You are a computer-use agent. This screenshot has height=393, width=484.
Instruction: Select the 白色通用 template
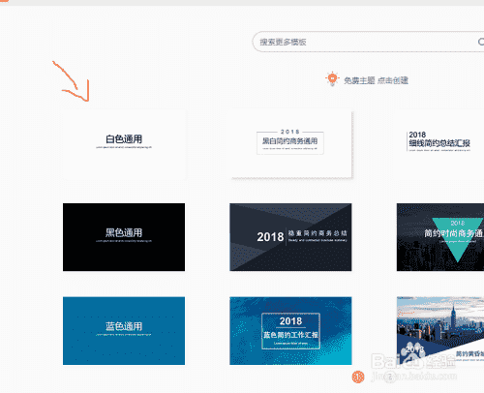[124, 144]
